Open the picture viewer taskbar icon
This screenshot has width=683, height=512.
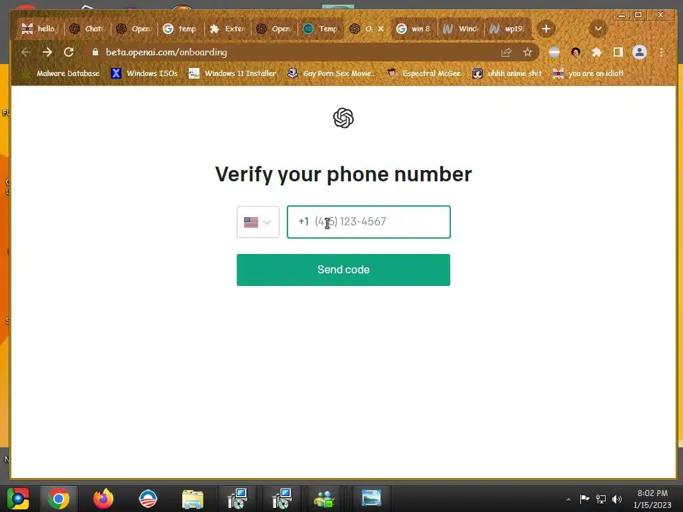coord(371,499)
